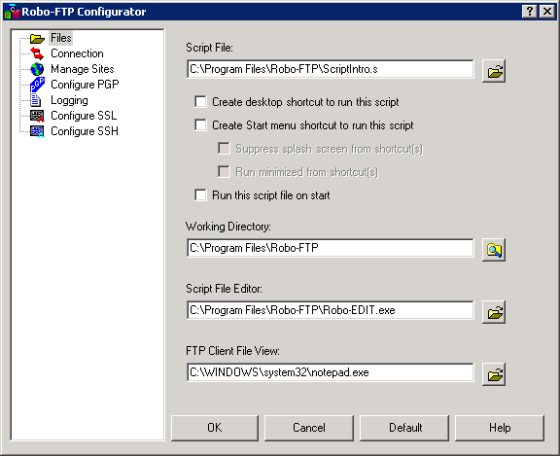The width and height of the screenshot is (560, 456).
Task: Open the Manage Sites page
Action: [82, 69]
